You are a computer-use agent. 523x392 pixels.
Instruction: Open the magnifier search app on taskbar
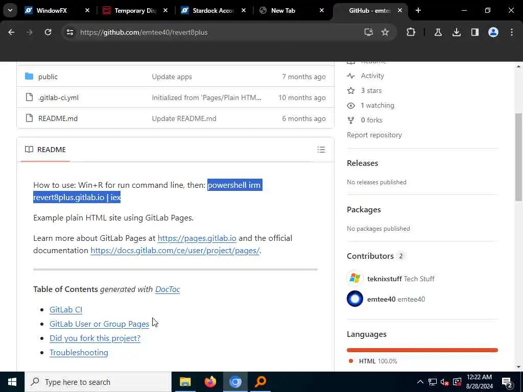pos(260,382)
